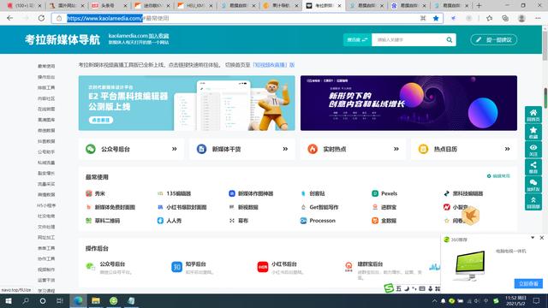Select 最常使用 in the left sidebar
The height and width of the screenshot is (308, 548).
pos(46,66)
